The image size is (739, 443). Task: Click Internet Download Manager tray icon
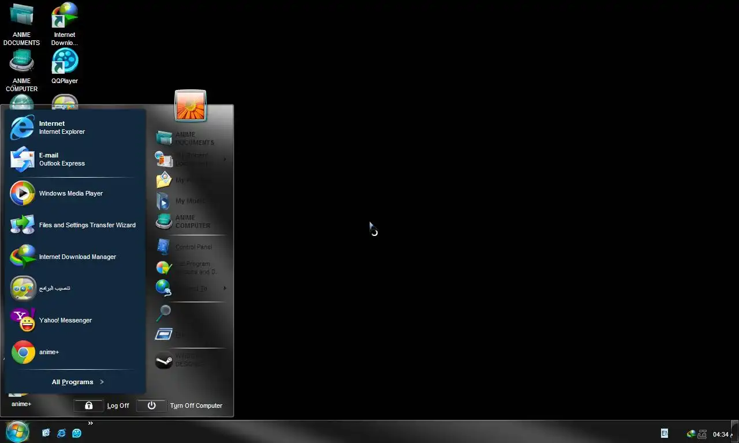point(691,434)
